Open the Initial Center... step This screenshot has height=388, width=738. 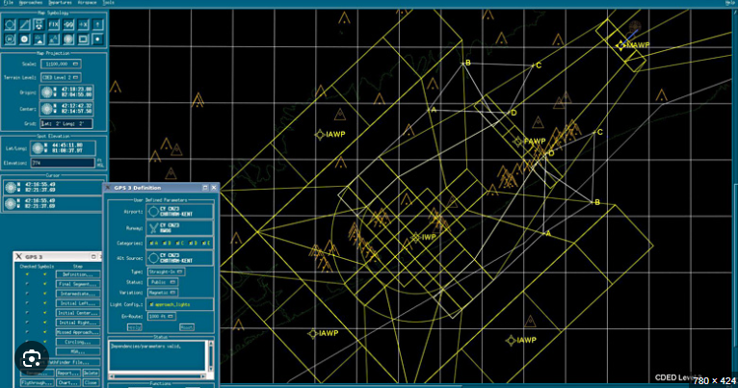click(x=78, y=313)
